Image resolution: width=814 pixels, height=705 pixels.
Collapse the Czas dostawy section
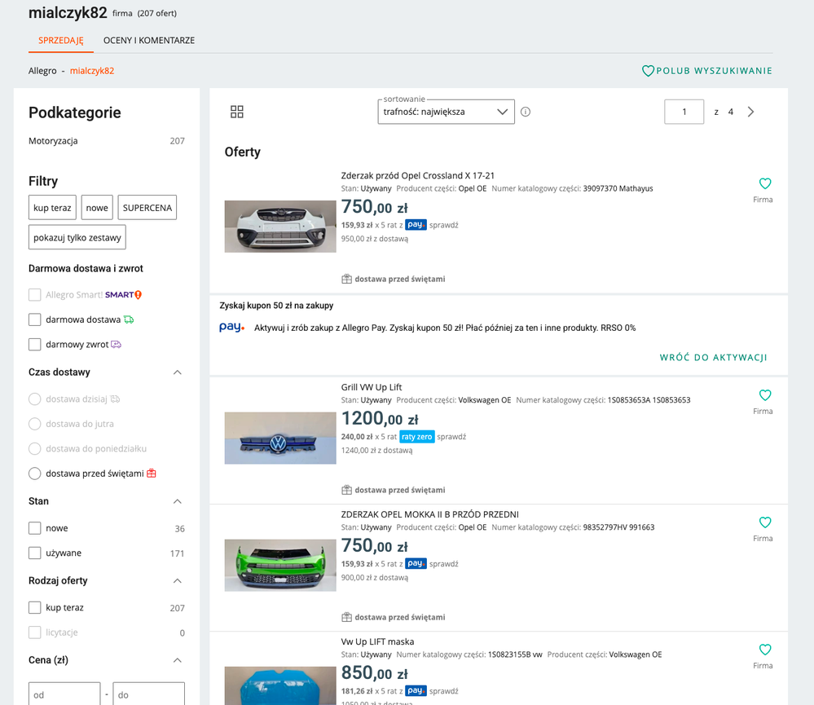coord(178,372)
